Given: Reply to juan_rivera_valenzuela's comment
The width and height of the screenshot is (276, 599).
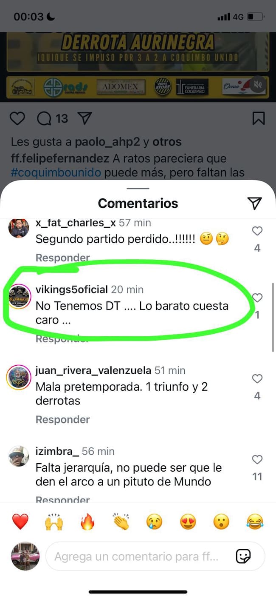Looking at the screenshot, I should pos(63,419).
